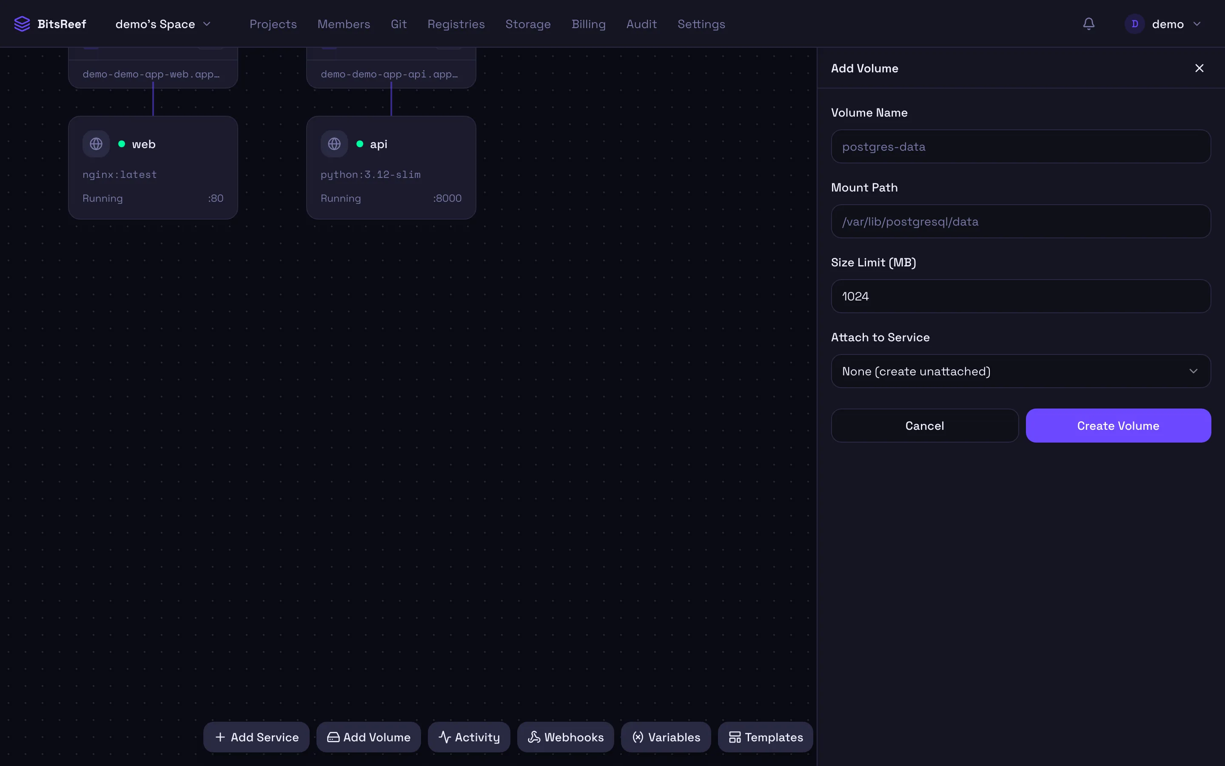Click the Add Volume toolbar button

[x=368, y=737]
